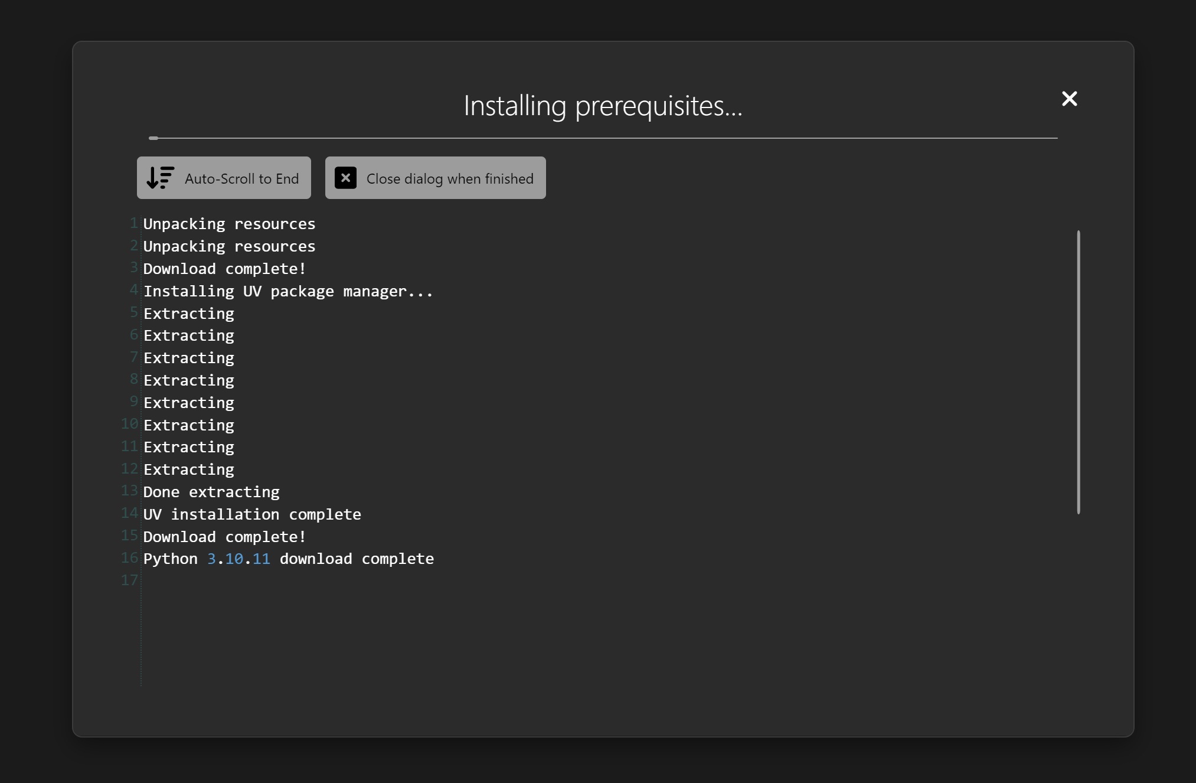Toggle Auto-Scroll to End
Viewport: 1196px width, 783px height.
[224, 178]
